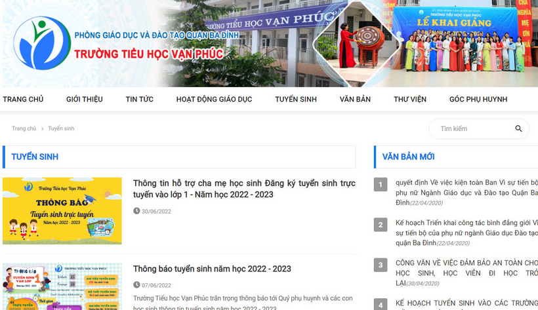Open Hoạt động giáo dục menu
538x310 pixels.
[214, 99]
